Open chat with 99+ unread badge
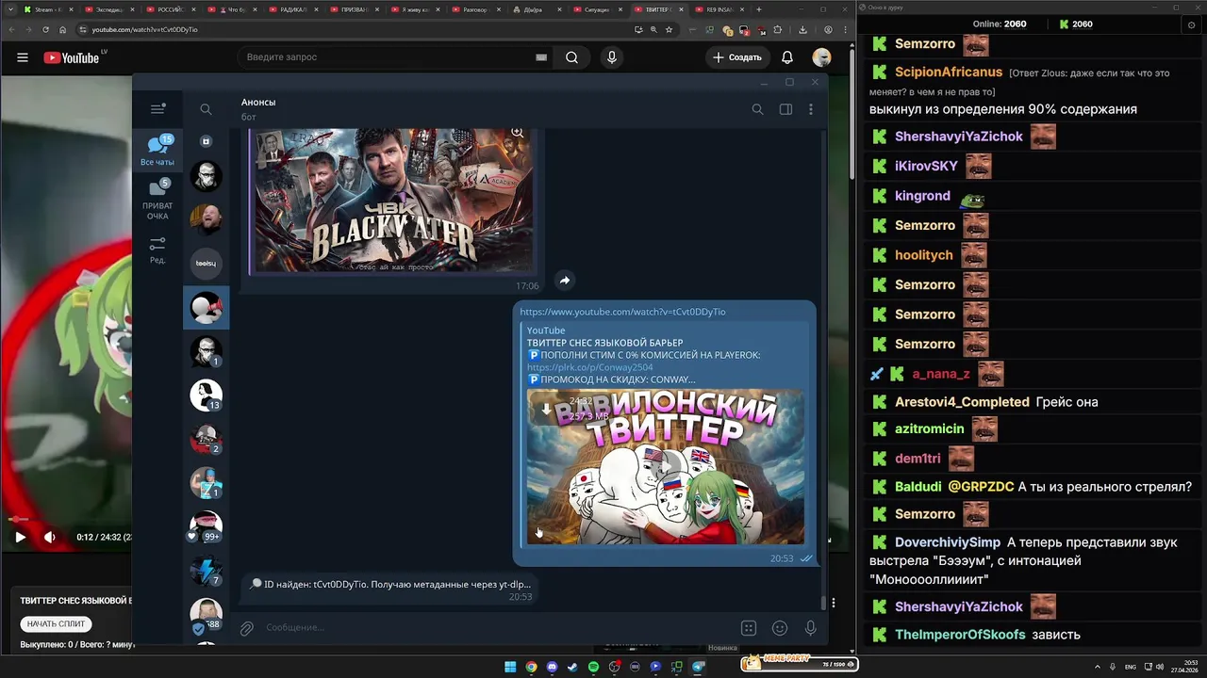This screenshot has height=678, width=1207. click(x=206, y=527)
